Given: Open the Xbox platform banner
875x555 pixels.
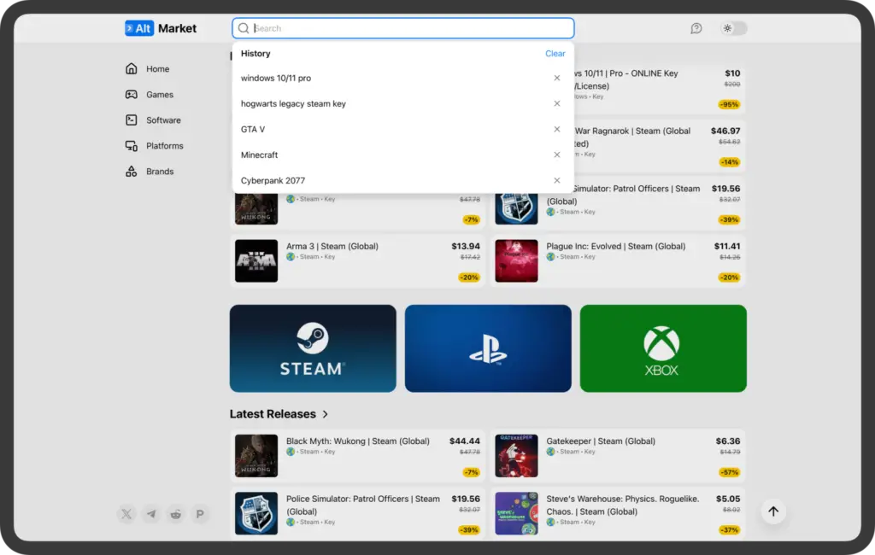Looking at the screenshot, I should tap(663, 348).
